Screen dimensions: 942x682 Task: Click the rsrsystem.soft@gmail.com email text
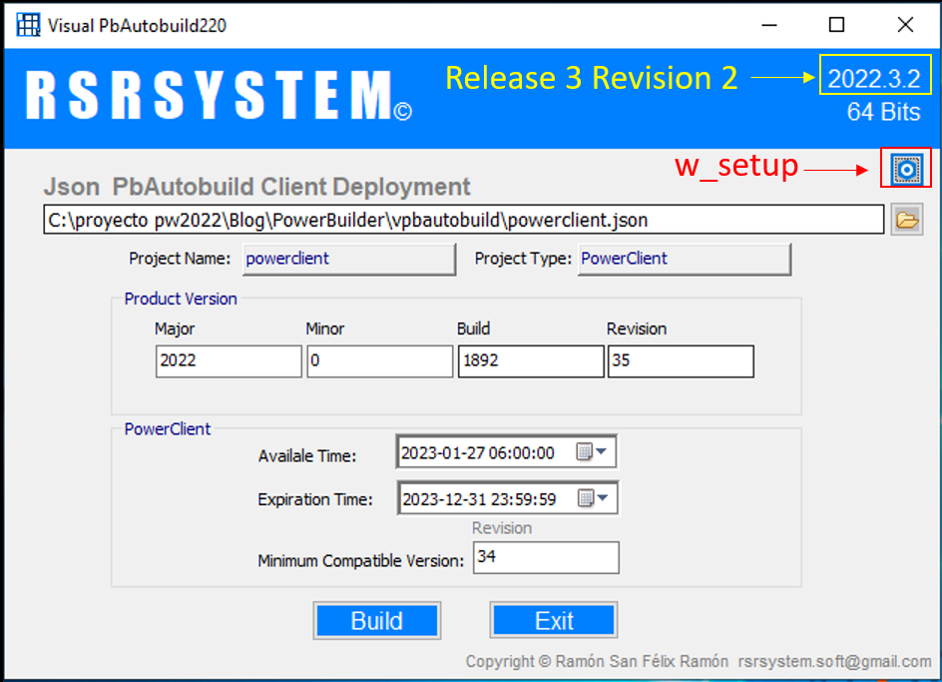[x=834, y=662]
